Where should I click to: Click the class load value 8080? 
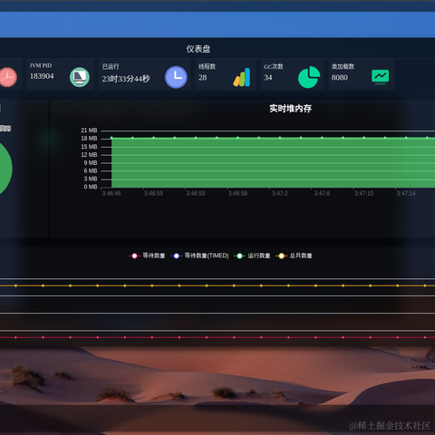coord(340,78)
